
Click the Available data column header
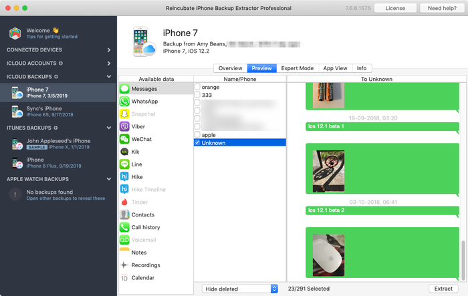[x=156, y=79]
